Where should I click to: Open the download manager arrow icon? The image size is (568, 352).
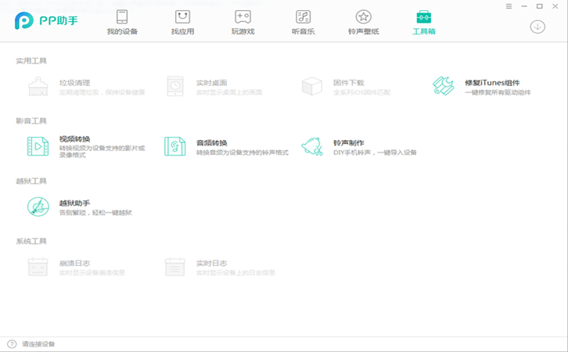pos(537,27)
